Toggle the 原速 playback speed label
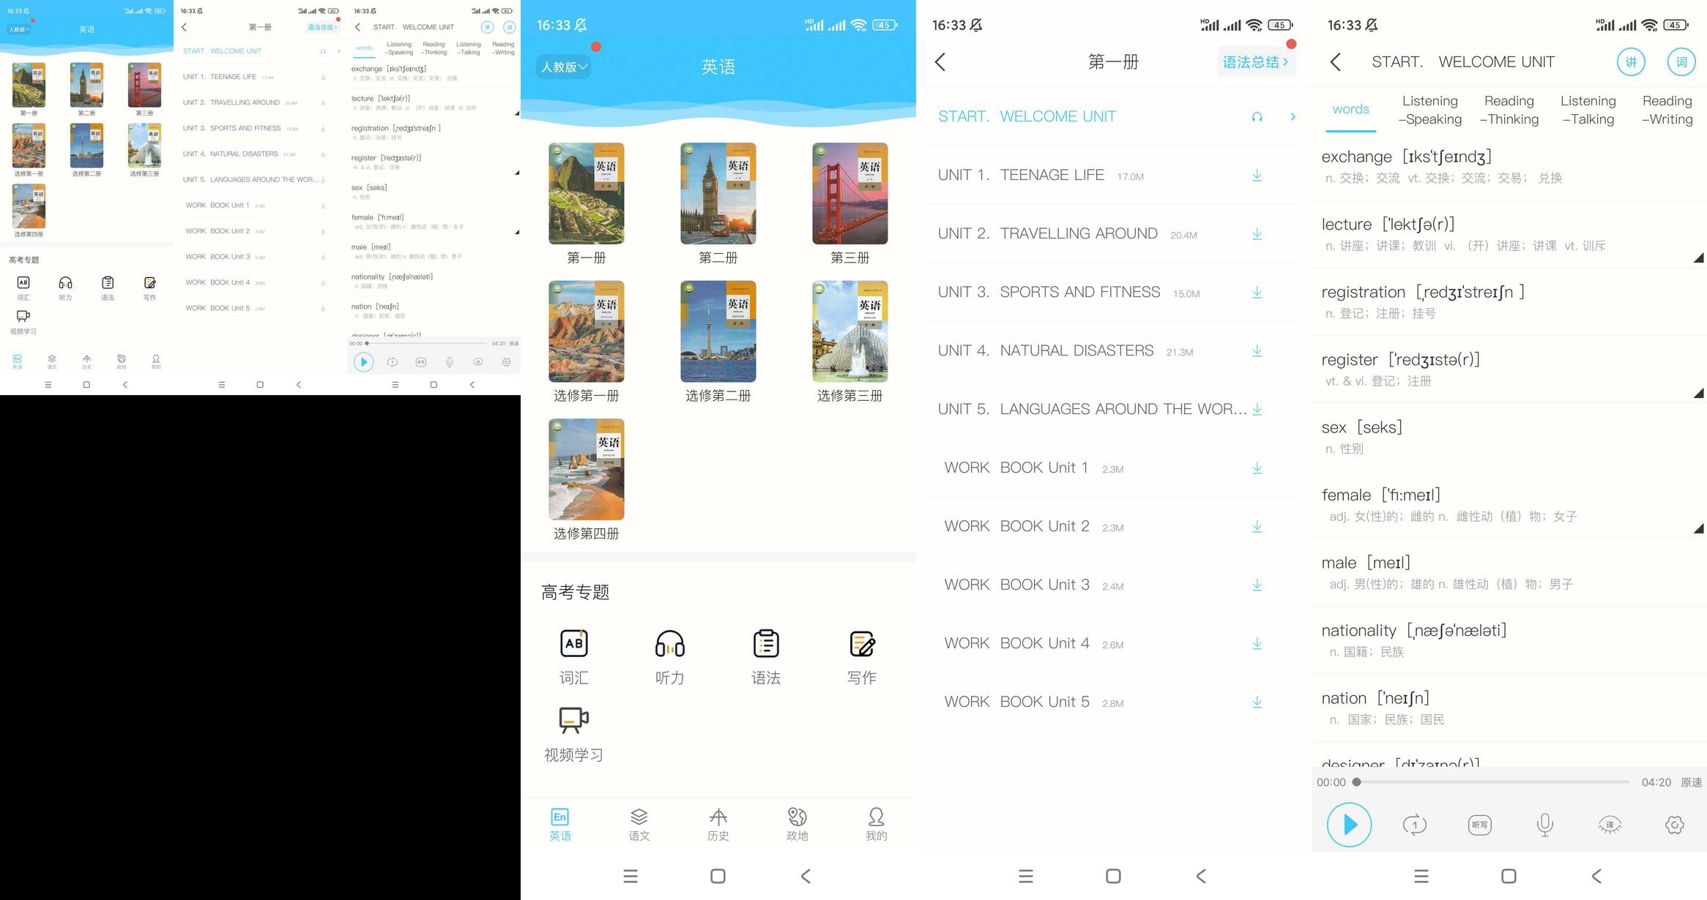The width and height of the screenshot is (1707, 900). coord(1691,782)
